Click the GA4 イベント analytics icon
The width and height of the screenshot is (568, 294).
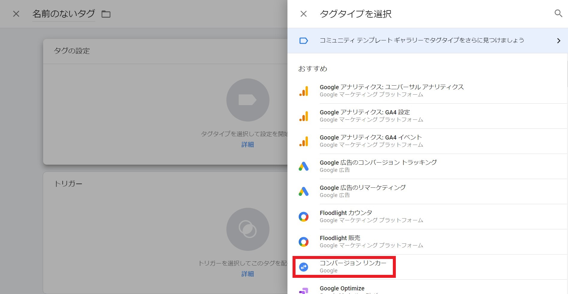click(304, 141)
